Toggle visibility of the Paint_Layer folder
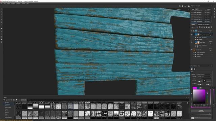Image resolution: width=216 pixels, height=121 pixels. point(192,31)
